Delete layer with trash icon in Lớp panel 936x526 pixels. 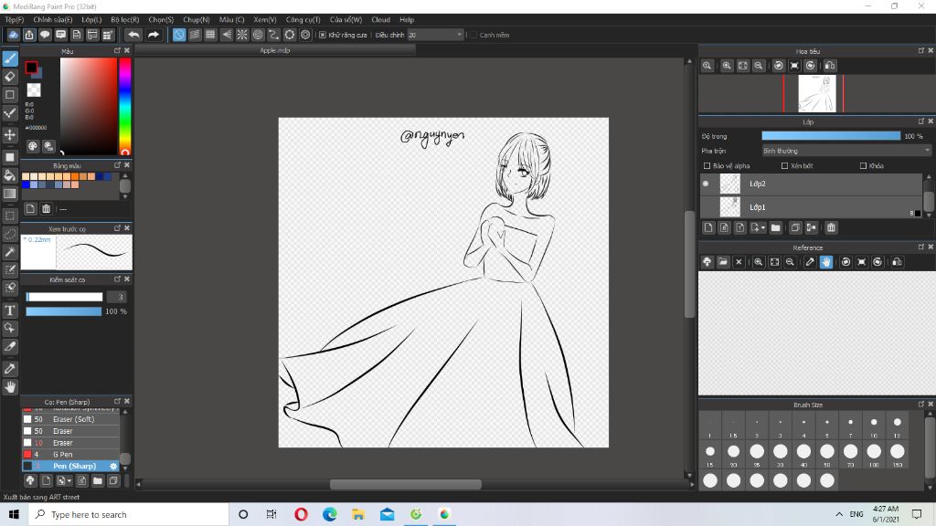[x=831, y=227]
